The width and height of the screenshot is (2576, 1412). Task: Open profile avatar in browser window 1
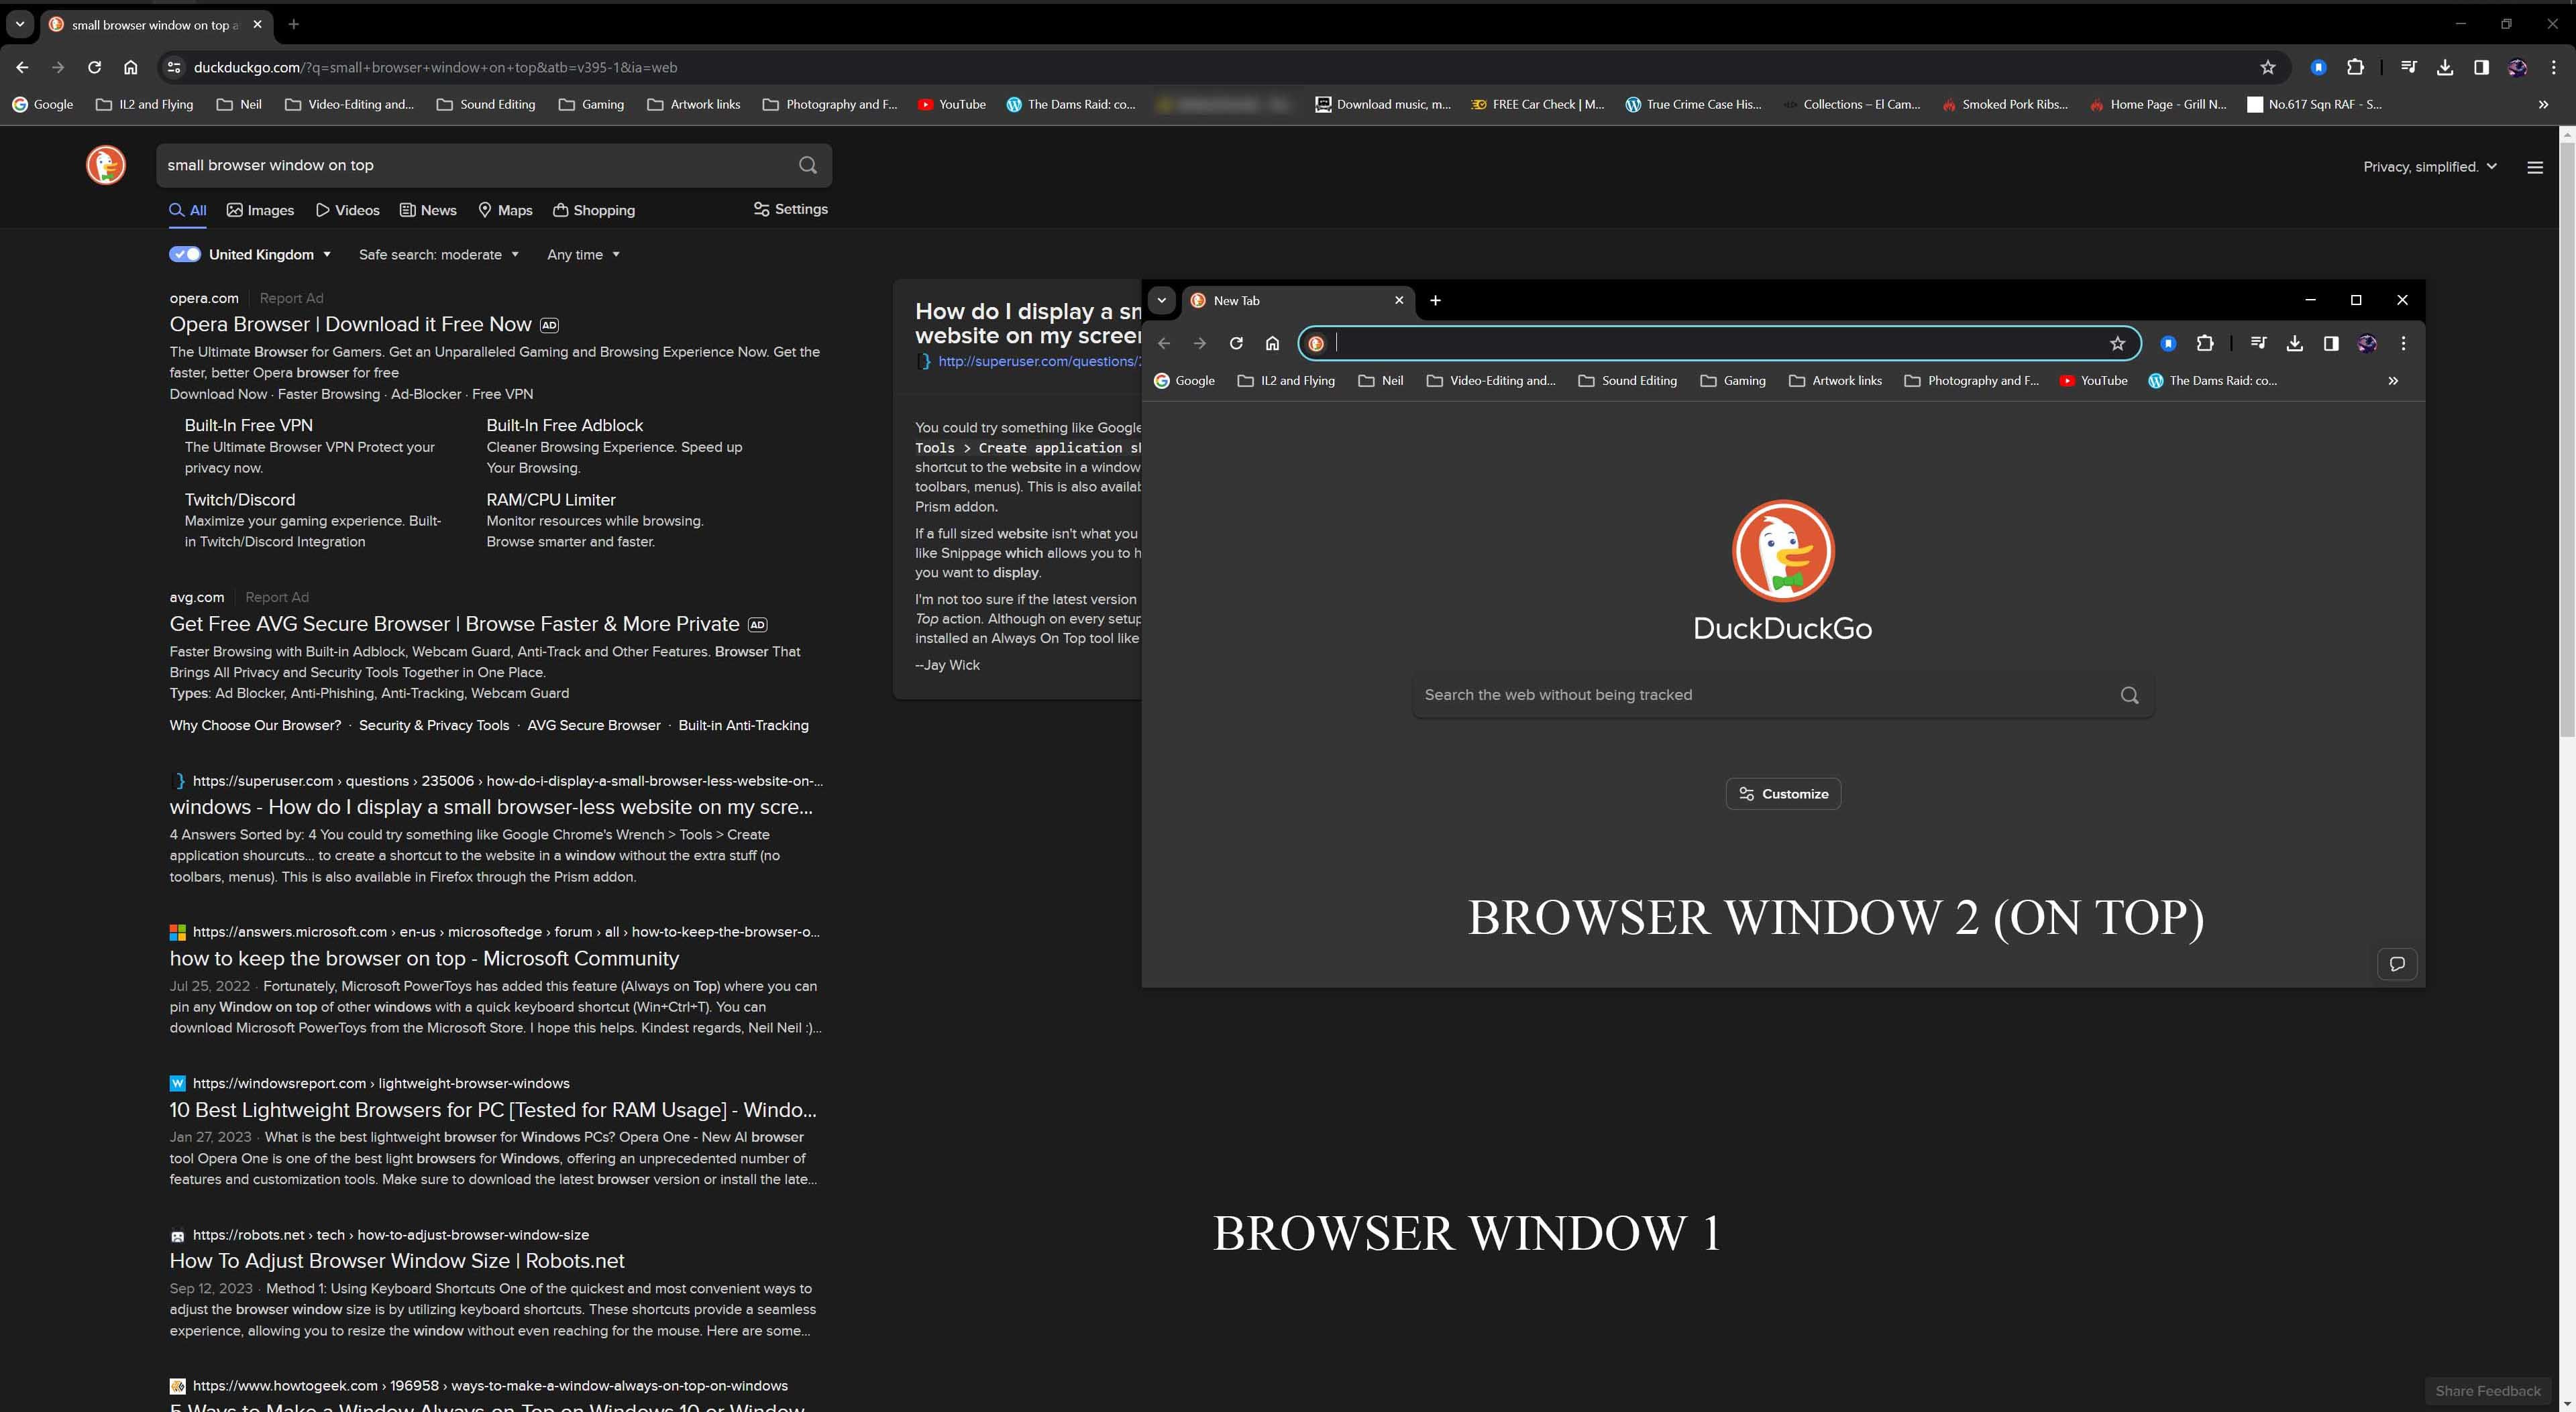2517,67
